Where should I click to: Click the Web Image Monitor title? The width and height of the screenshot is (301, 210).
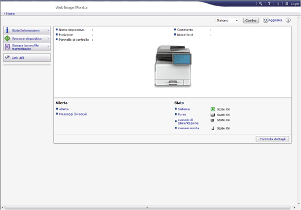tap(72, 7)
